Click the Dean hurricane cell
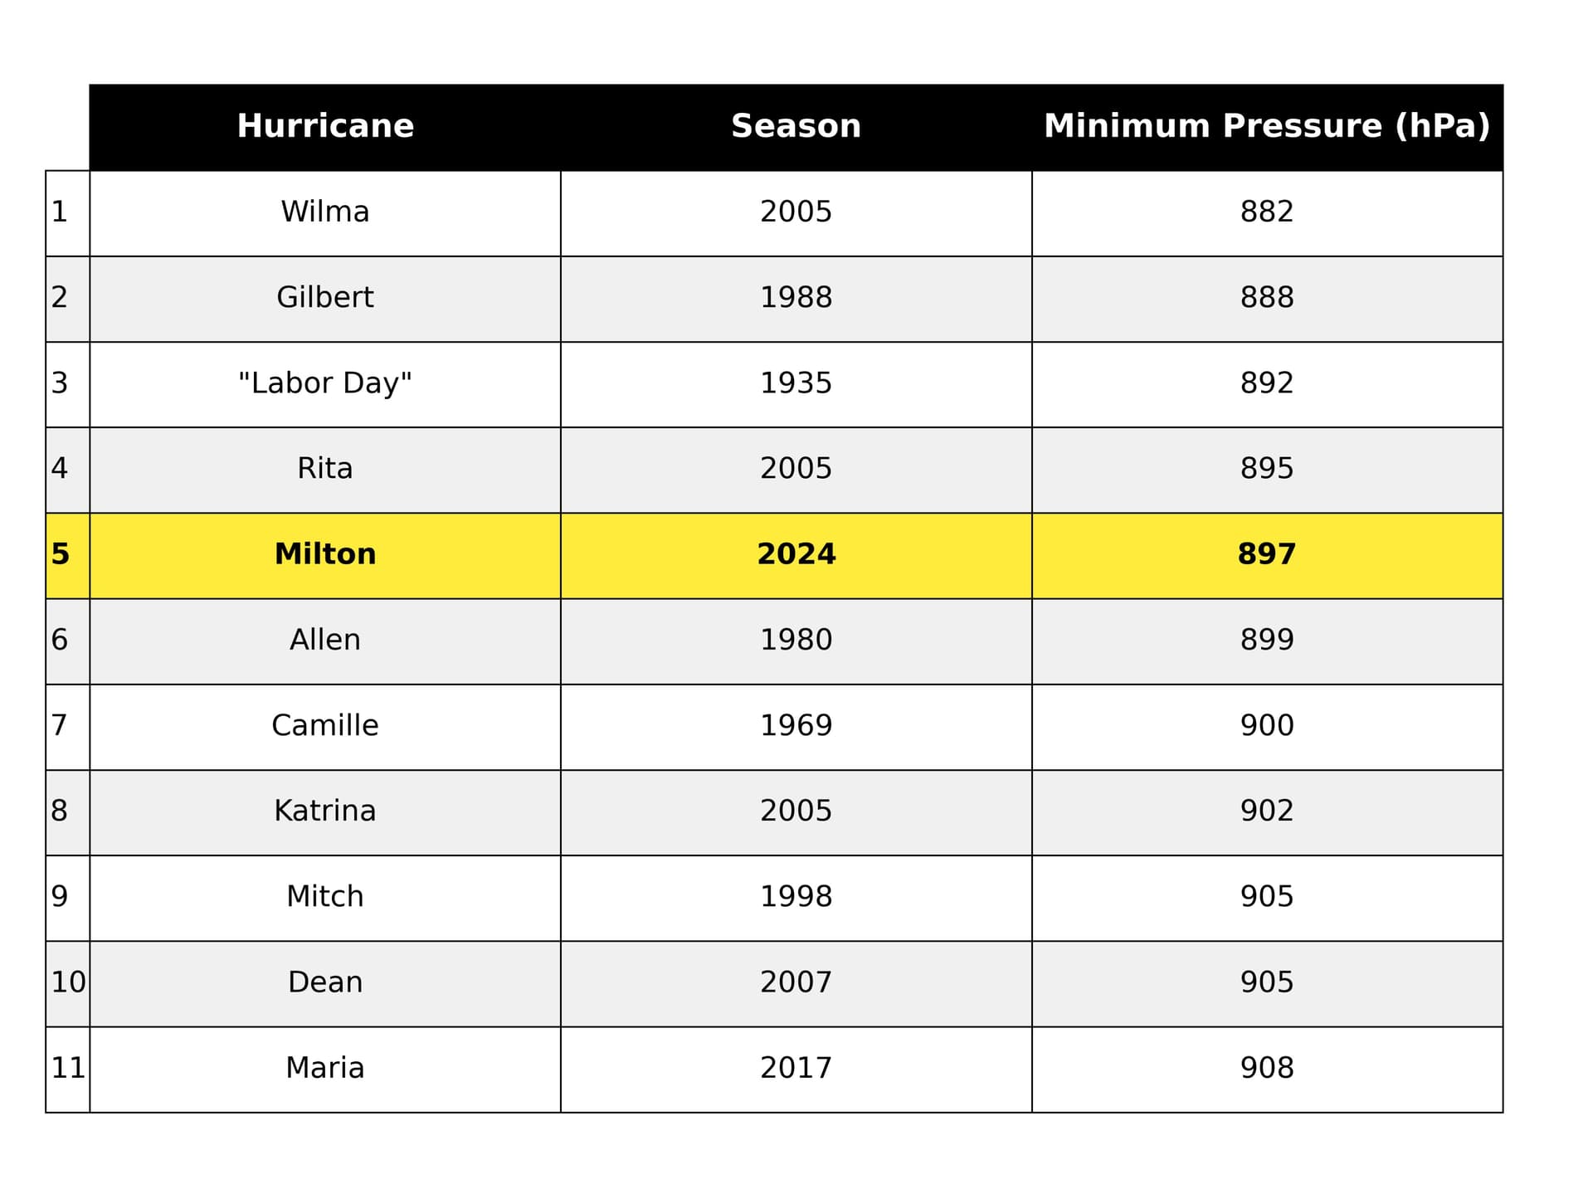The width and height of the screenshot is (1593, 1189). [325, 984]
